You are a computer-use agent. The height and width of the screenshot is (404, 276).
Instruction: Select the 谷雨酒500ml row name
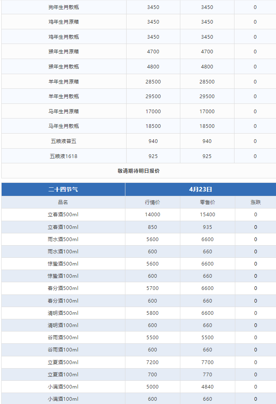(63, 338)
